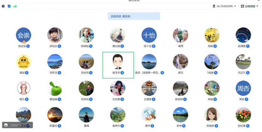This screenshot has height=132, width=262.
Task: Click the emoji smiley icon in chat bar
Action: (6, 125)
